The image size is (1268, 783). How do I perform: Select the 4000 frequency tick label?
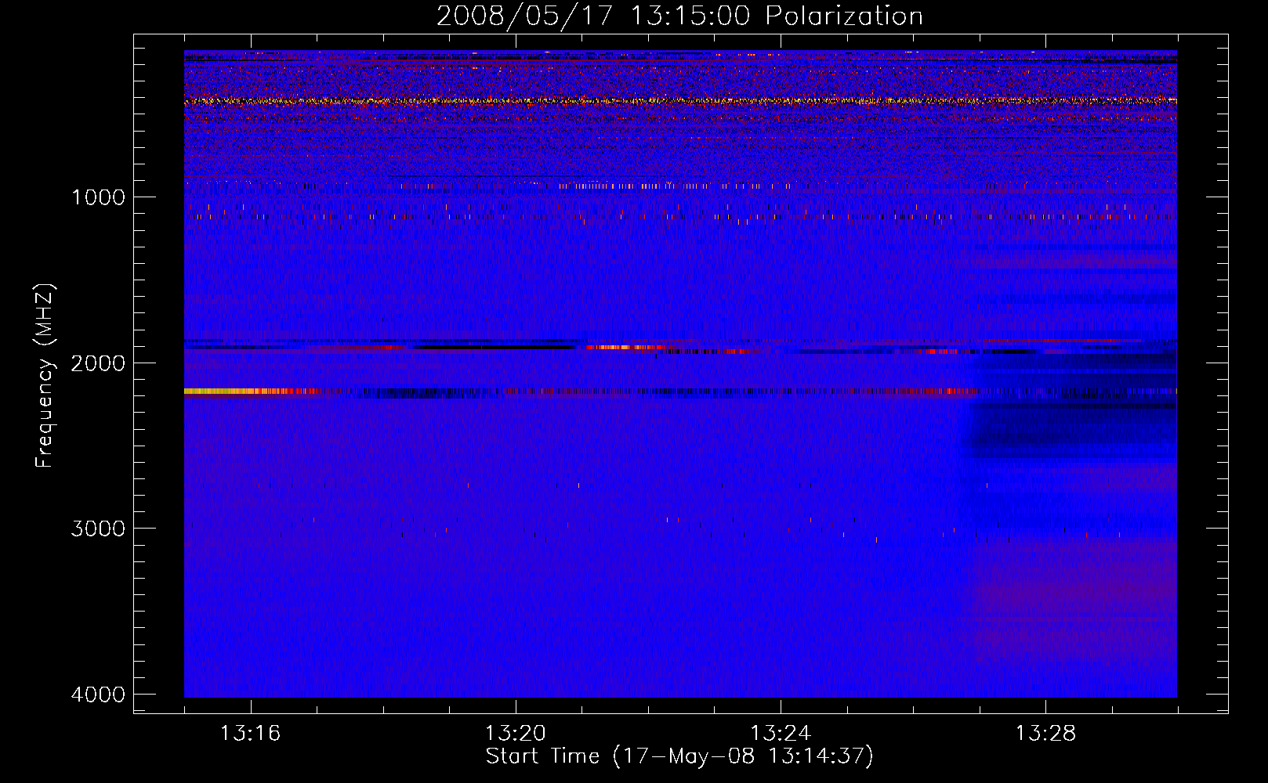(x=98, y=695)
